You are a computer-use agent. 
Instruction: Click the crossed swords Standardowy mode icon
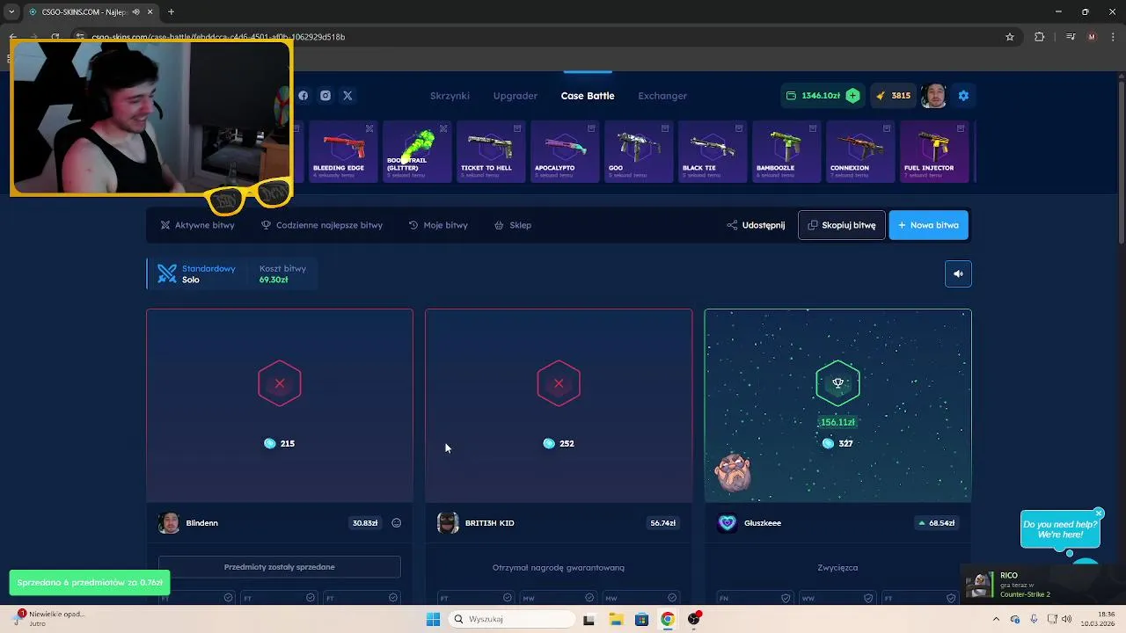[167, 273]
